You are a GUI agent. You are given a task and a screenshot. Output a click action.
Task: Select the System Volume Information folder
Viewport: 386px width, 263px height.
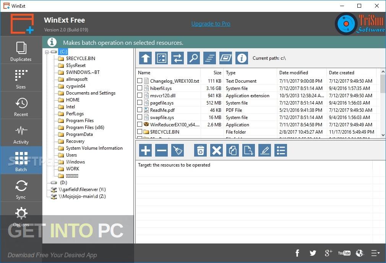pos(94,148)
